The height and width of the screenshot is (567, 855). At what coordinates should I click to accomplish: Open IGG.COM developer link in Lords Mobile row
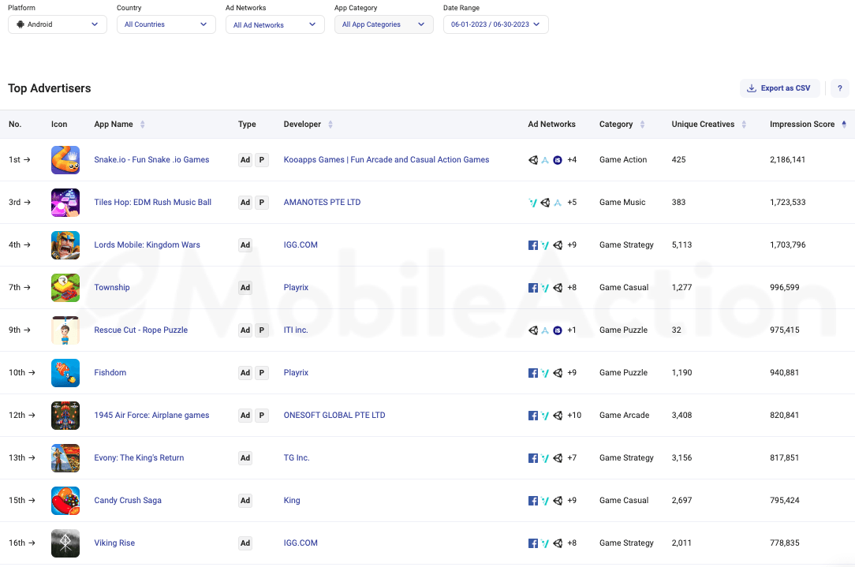click(x=301, y=244)
